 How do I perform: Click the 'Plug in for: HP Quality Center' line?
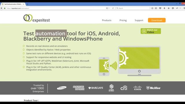coord(59,68)
